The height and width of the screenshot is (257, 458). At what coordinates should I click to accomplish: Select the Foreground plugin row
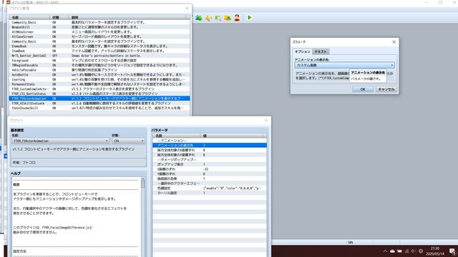pos(99,60)
